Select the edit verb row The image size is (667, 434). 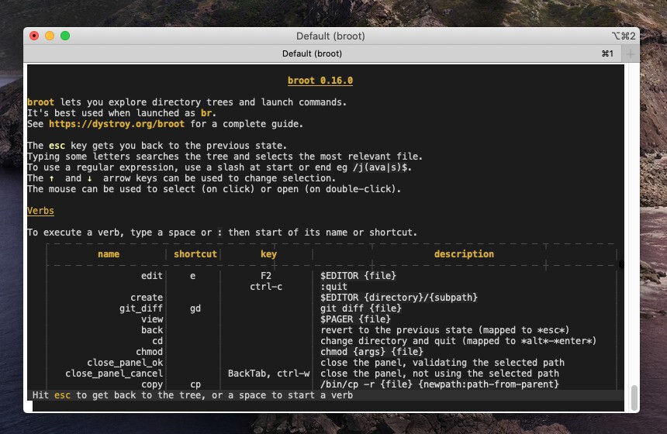[152, 276]
